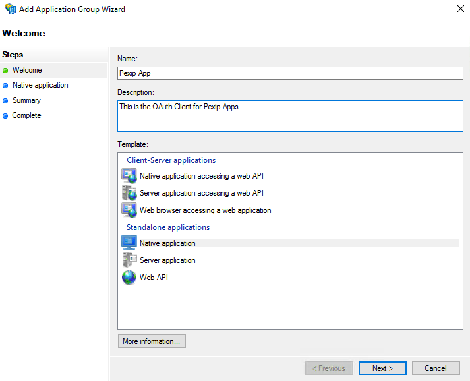Click the green Welcome step bullet

point(6,71)
